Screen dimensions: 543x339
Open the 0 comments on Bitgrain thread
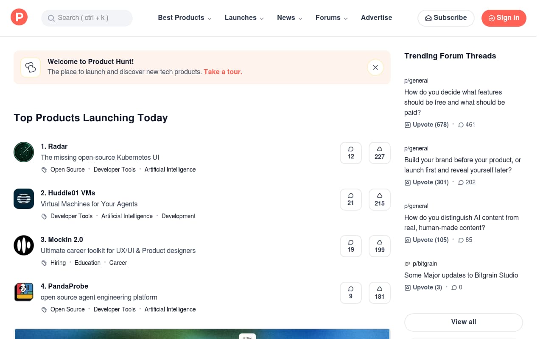pos(457,287)
